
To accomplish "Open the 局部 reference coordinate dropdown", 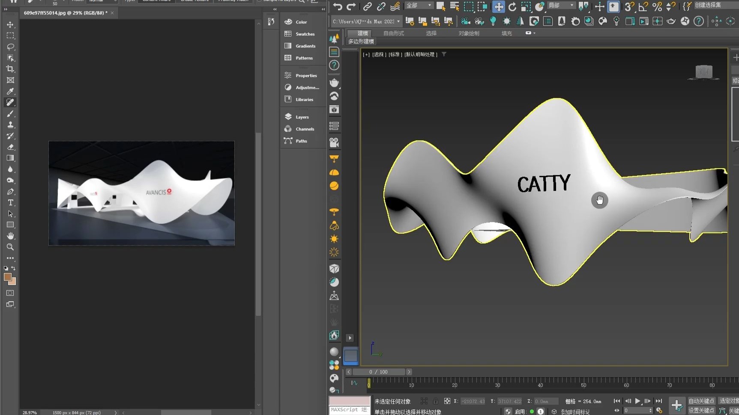I will click(x=561, y=6).
